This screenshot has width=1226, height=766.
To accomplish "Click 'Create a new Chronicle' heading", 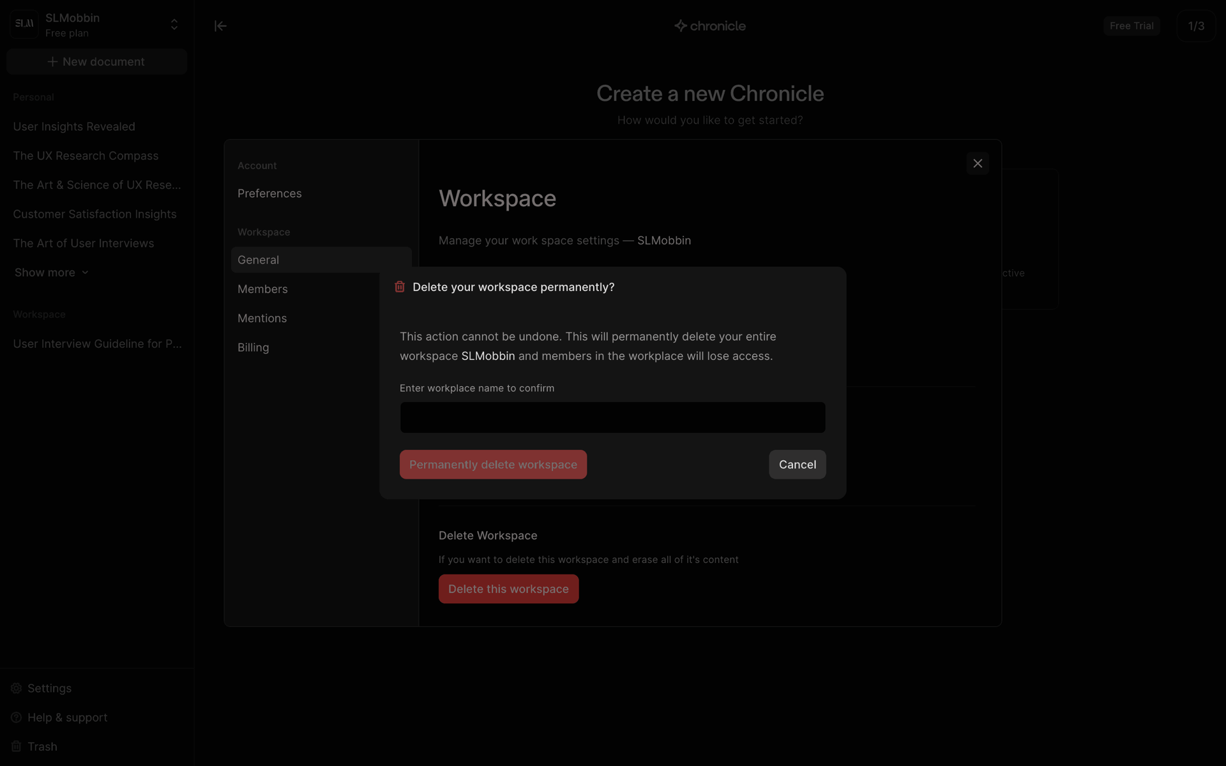I will click(x=710, y=94).
